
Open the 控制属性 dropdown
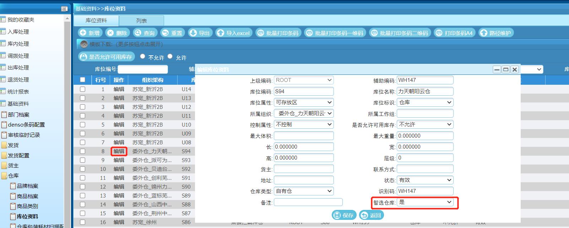[x=304, y=124]
